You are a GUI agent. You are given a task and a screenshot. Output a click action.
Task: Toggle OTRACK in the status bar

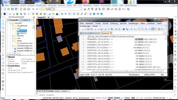[117, 98]
